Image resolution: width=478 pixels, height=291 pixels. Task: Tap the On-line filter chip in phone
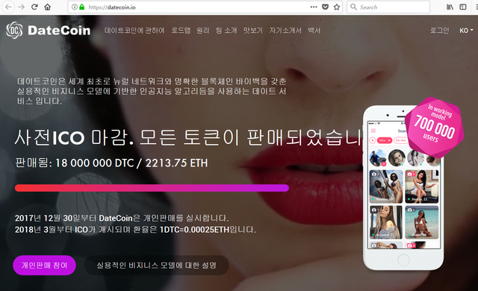point(401,140)
